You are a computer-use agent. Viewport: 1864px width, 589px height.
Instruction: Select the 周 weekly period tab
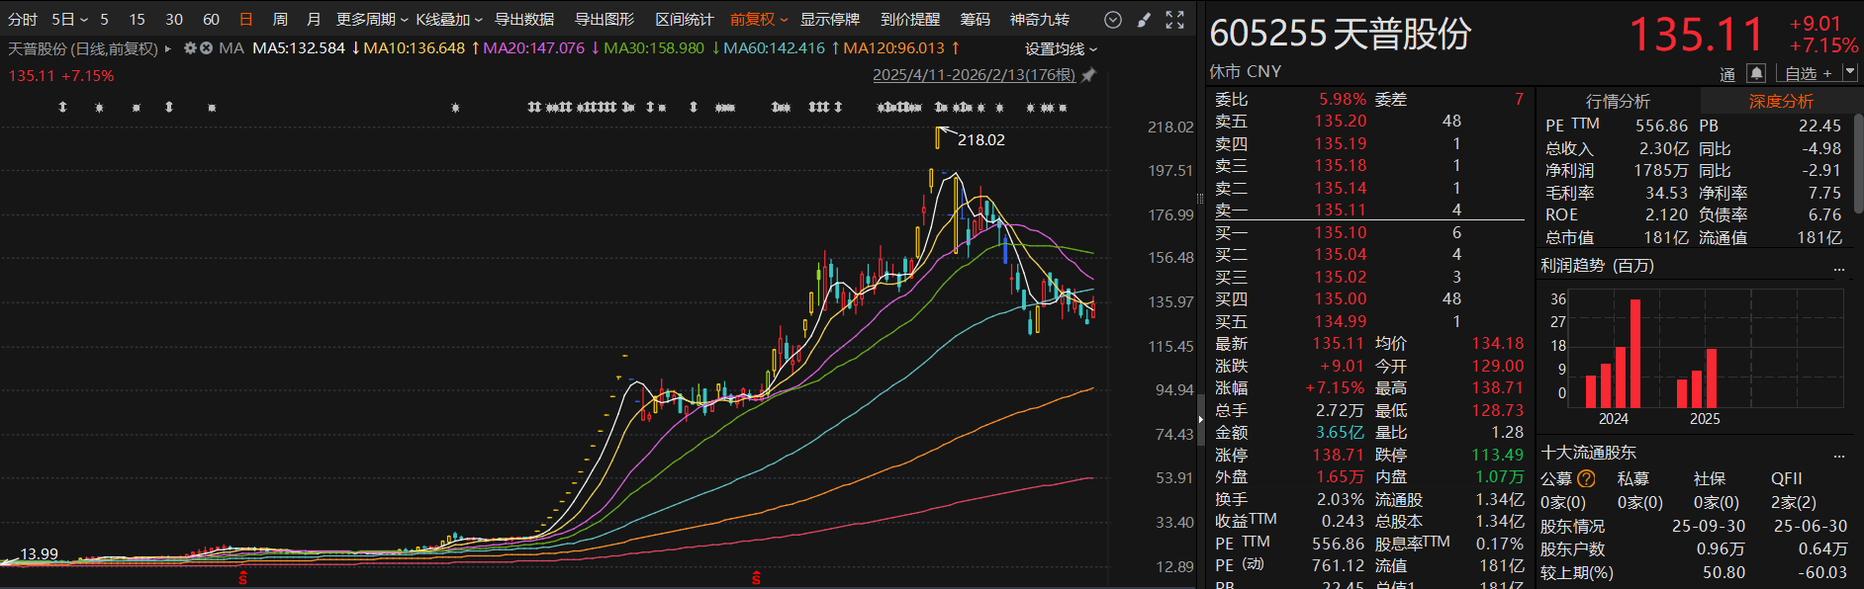click(x=280, y=20)
